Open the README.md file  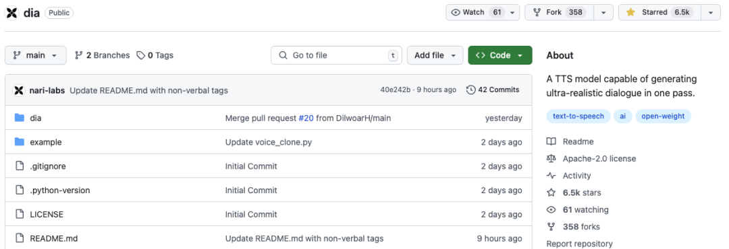click(x=53, y=239)
